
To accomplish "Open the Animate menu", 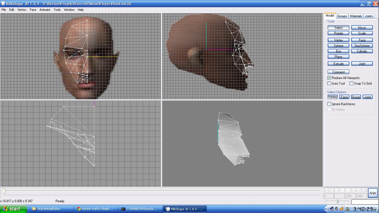I will click(x=45, y=10).
